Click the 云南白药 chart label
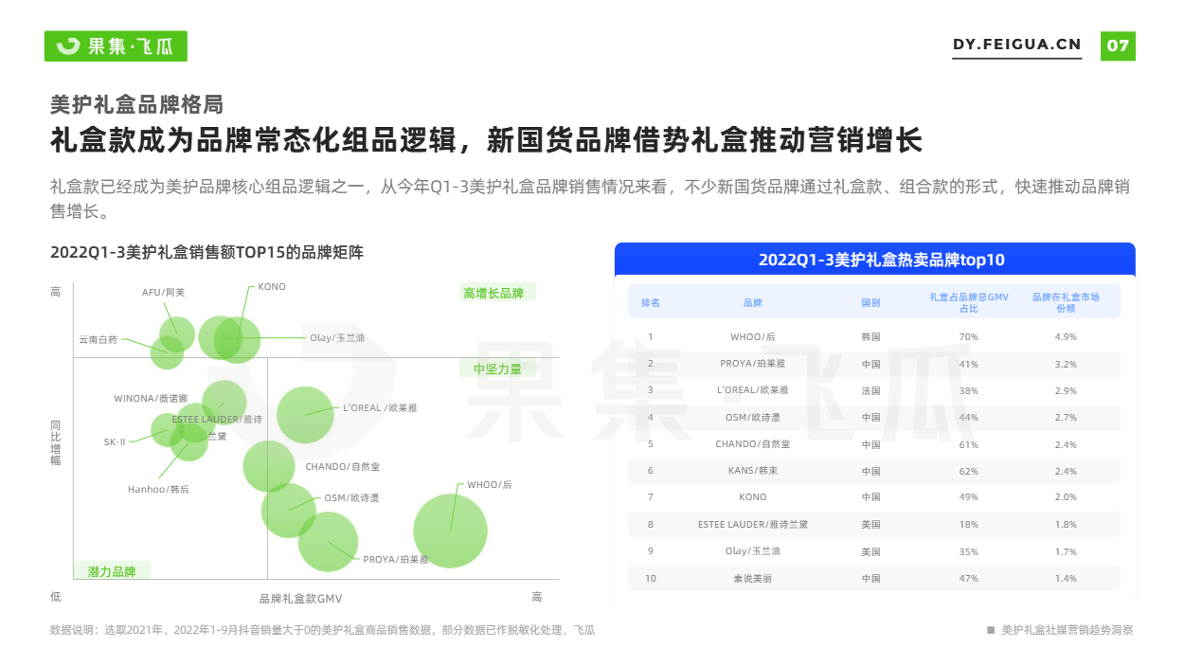This screenshot has height=666, width=1184. tap(99, 339)
